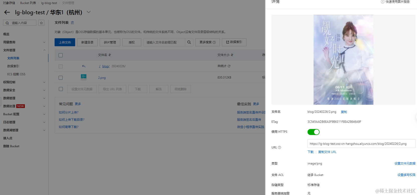Click the sidebar 请输入内容 search field
The width and height of the screenshot is (417, 195).
[x=20, y=23]
